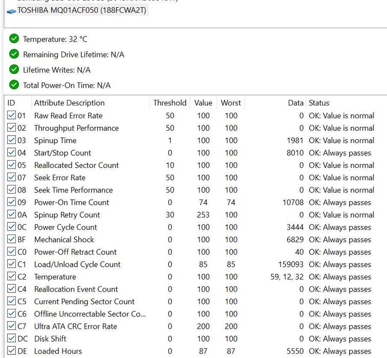Uncheck attribute 01 Raw Read Error Rate
387x358 pixels.
11,115
